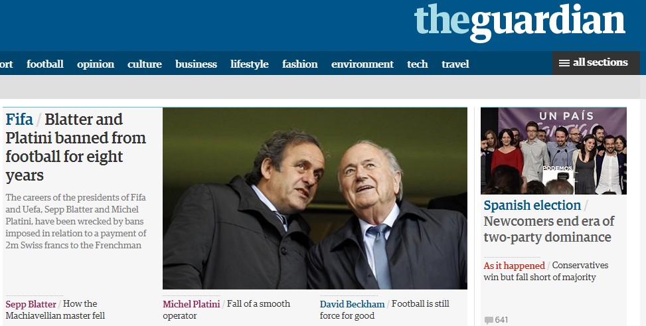Viewport: 646px width, 326px height.
Task: Select culture in the navigation bar
Action: tap(145, 64)
